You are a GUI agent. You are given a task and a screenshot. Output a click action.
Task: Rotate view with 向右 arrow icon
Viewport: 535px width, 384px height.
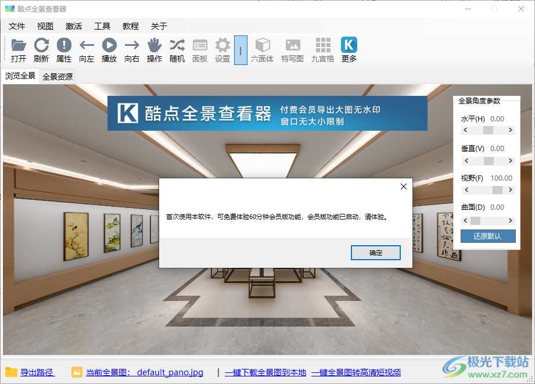click(x=132, y=50)
